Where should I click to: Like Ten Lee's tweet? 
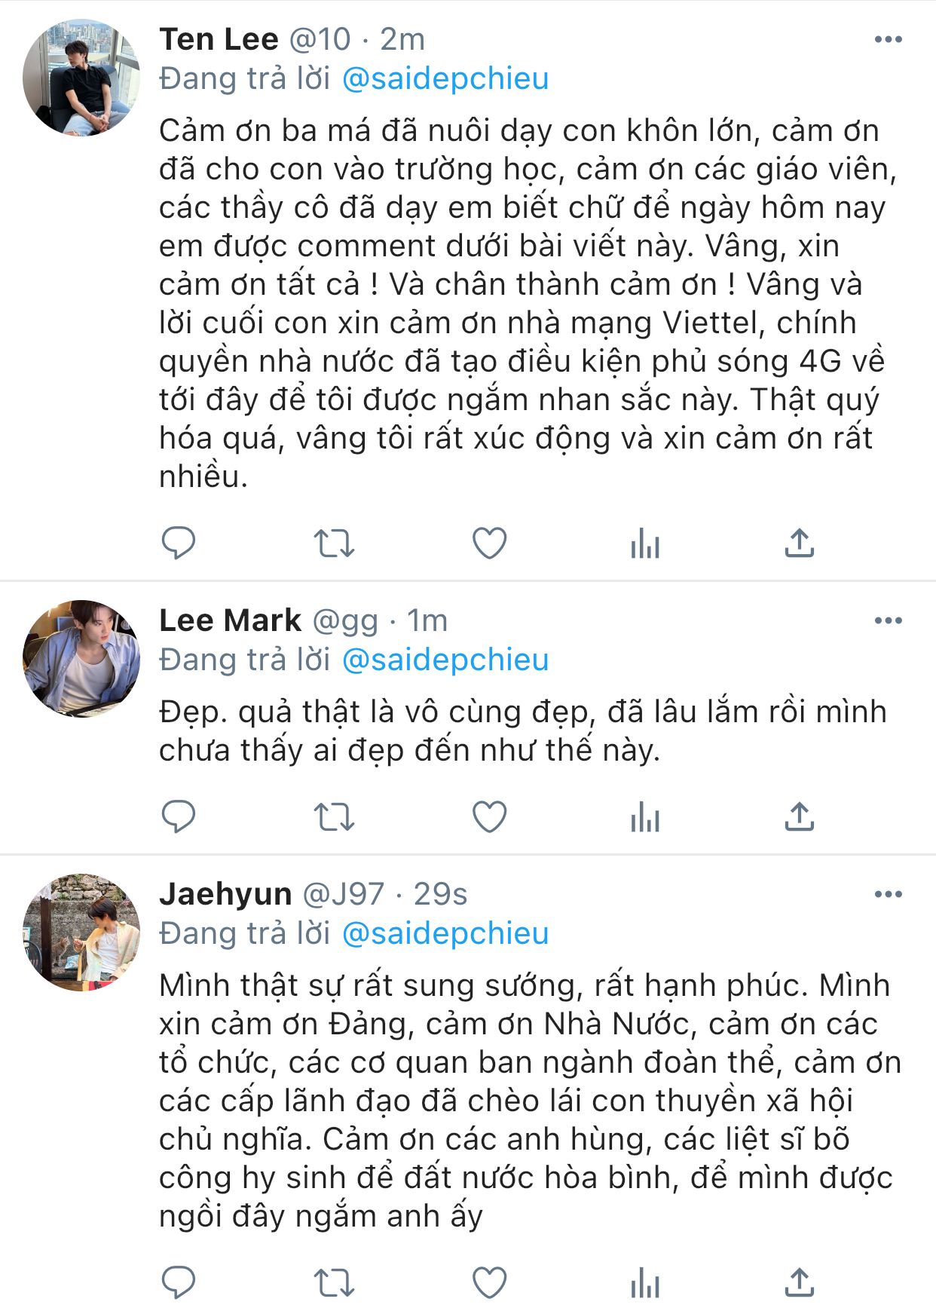tap(489, 543)
